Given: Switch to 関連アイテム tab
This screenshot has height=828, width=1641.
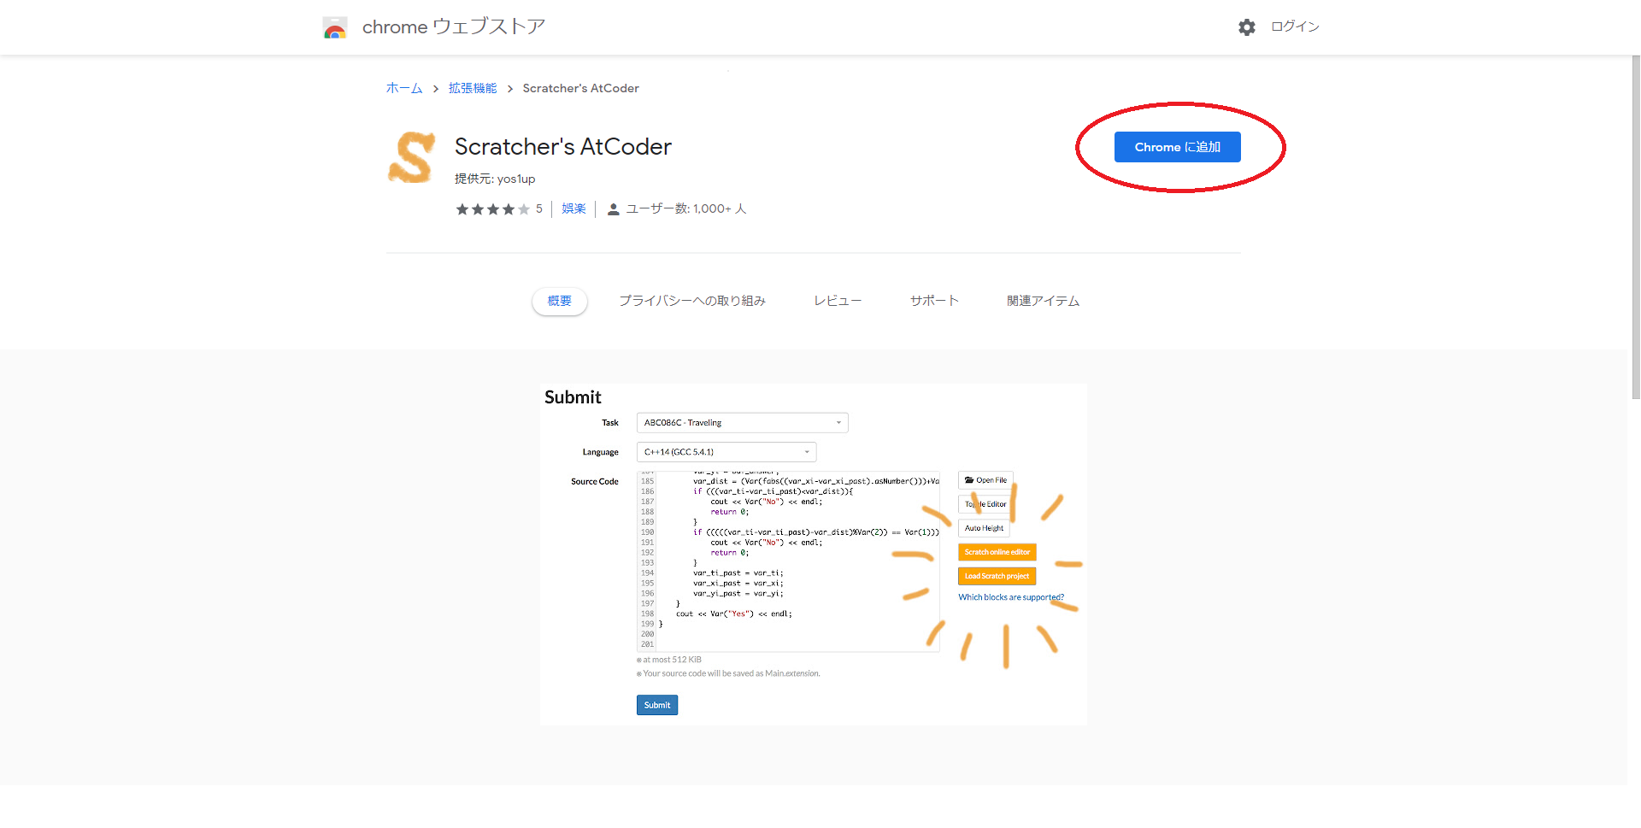Looking at the screenshot, I should coord(1043,301).
